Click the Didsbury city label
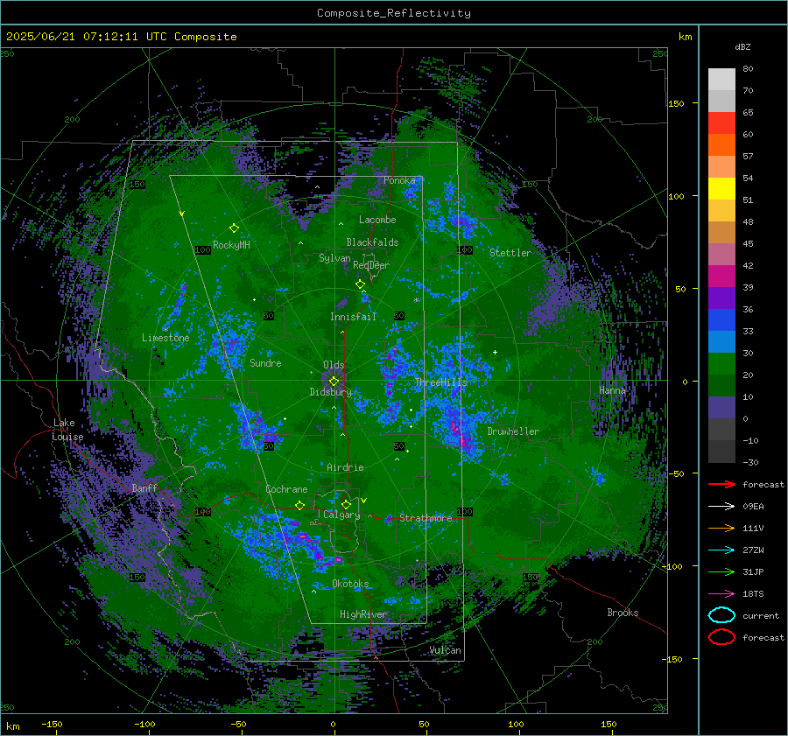Image resolution: width=788 pixels, height=736 pixels. coord(331,392)
